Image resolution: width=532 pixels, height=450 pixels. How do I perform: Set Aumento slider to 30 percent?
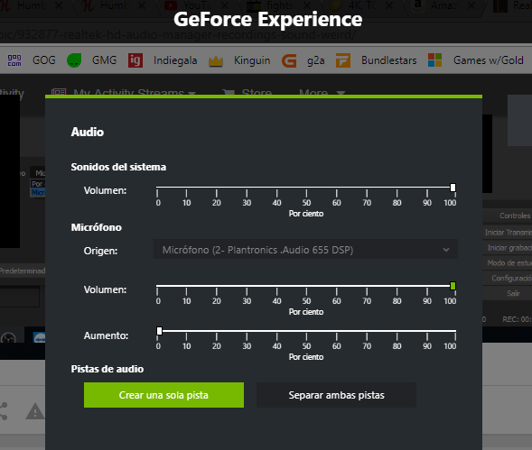tap(247, 331)
